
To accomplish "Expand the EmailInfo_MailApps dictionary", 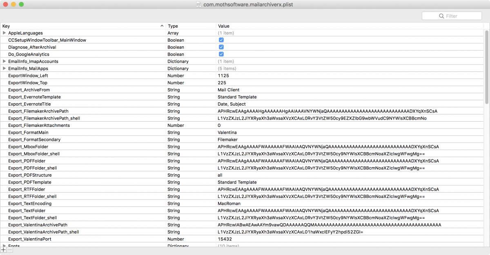I will [x=4, y=69].
